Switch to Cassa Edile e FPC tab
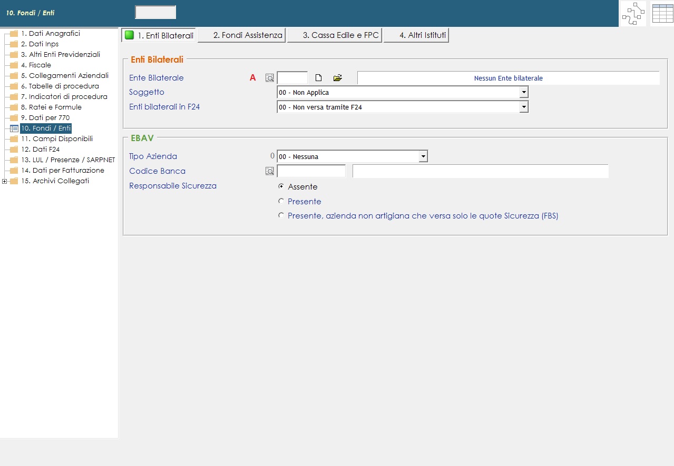This screenshot has width=674, height=466. pyautogui.click(x=334, y=36)
